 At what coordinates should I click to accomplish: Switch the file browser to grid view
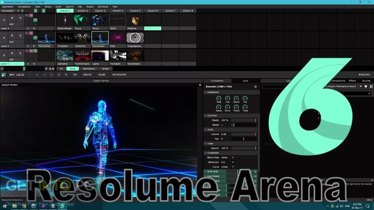tap(371, 87)
